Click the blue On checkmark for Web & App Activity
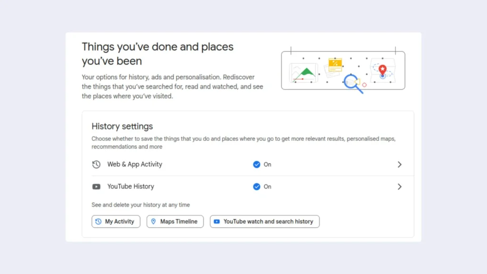This screenshot has width=487, height=274. click(x=257, y=164)
